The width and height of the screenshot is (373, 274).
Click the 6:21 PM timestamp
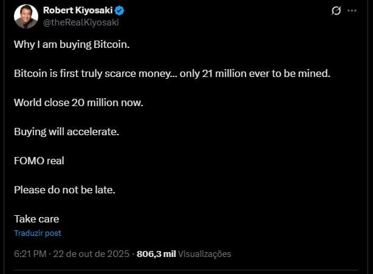pyautogui.click(x=30, y=254)
